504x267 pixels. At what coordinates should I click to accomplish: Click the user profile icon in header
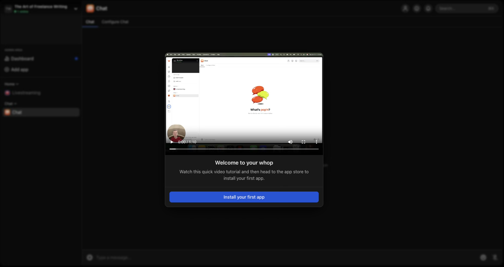(x=405, y=8)
